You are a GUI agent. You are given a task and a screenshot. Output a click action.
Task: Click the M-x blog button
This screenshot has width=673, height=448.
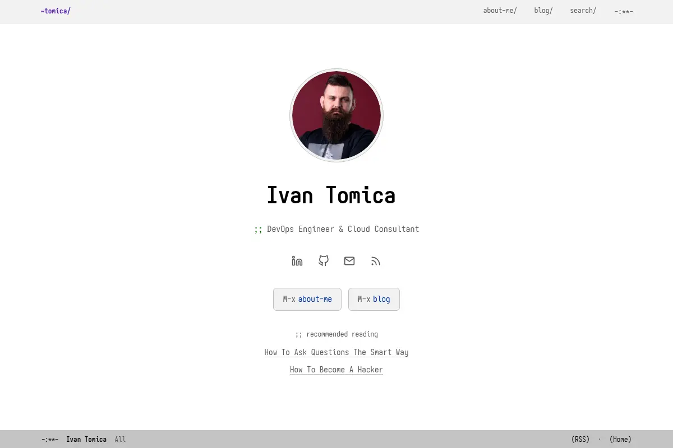point(374,299)
